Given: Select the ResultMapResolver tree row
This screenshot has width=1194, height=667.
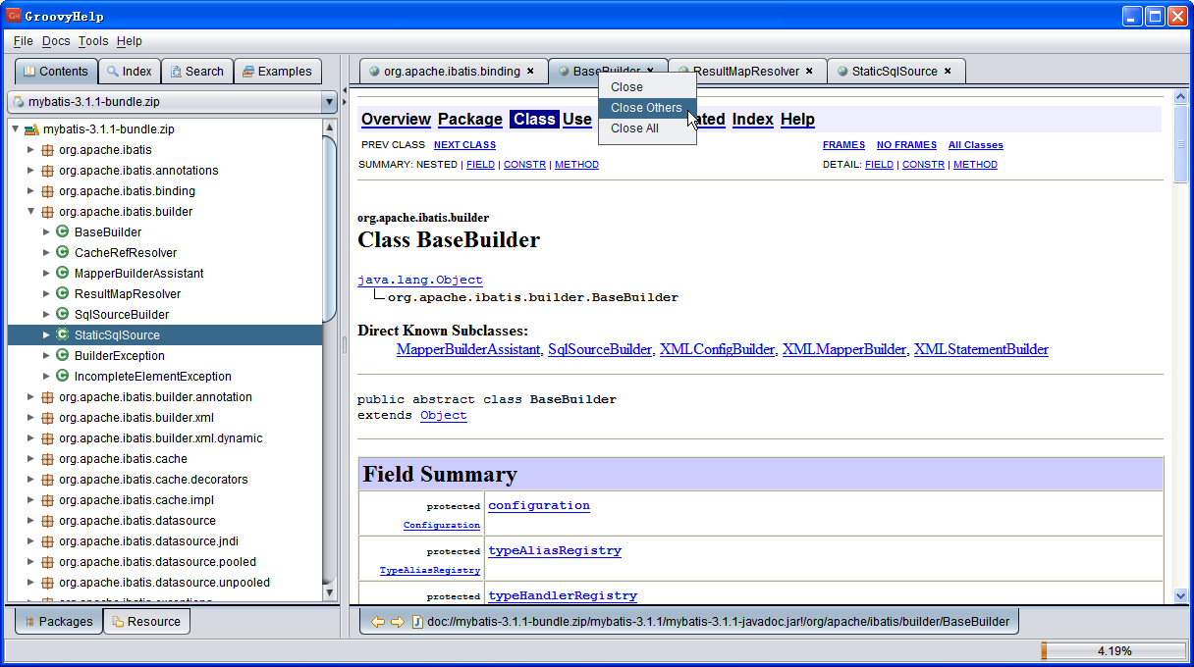Looking at the screenshot, I should click(165, 294).
